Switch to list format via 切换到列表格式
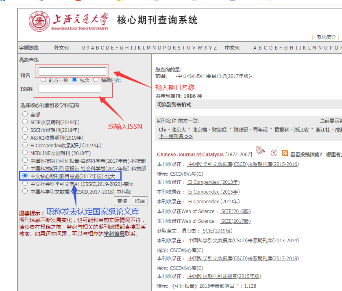 174,105
